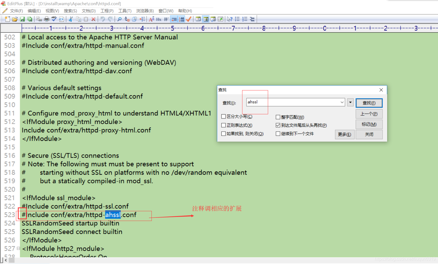Click the Context Help arrow icon
The height and width of the screenshot is (264, 438).
230,19
